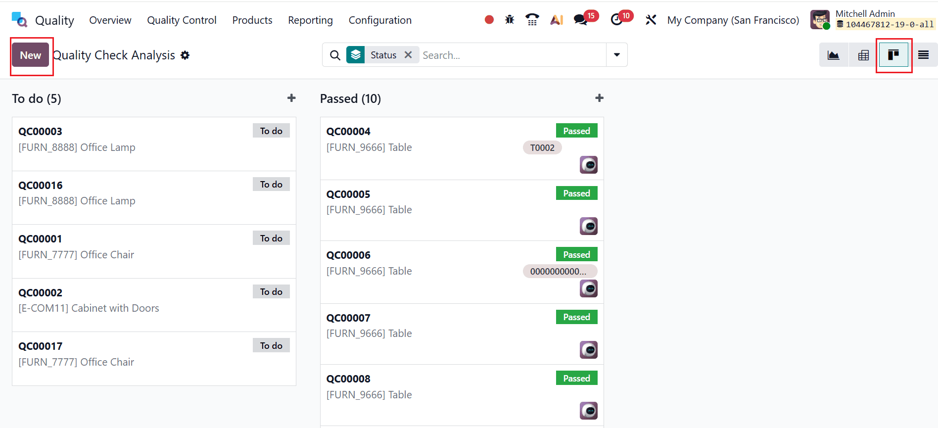Viewport: 938px width, 428px height.
Task: Open the gear menu beside Quality Check Analysis
Action: 185,55
